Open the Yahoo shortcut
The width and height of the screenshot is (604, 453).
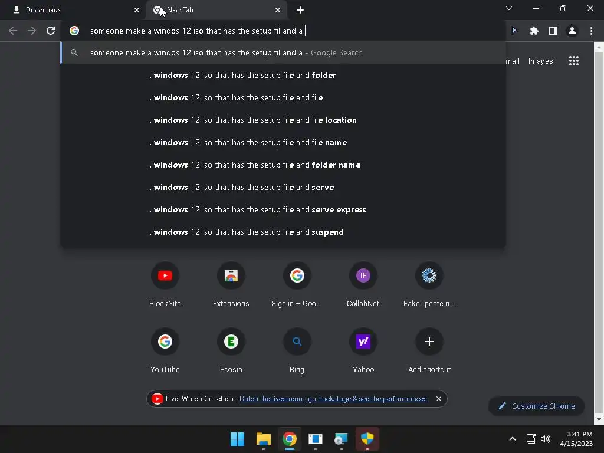[363, 350]
